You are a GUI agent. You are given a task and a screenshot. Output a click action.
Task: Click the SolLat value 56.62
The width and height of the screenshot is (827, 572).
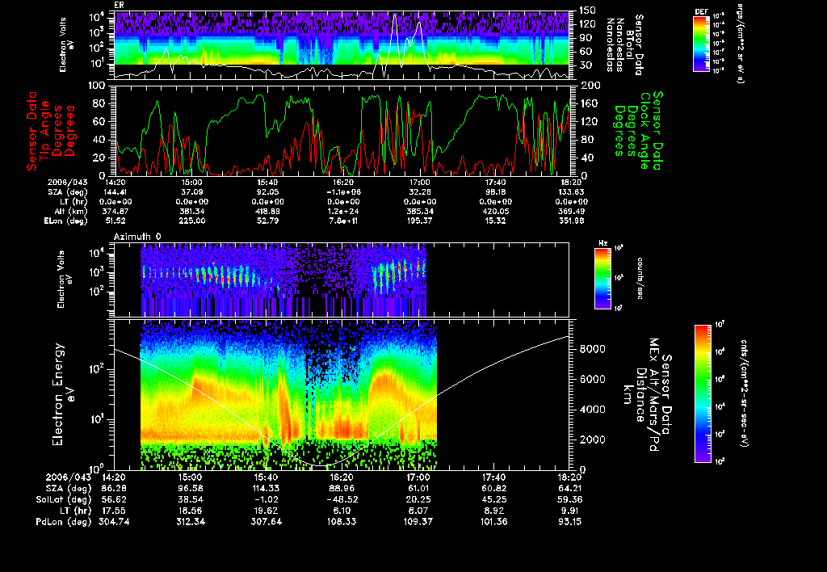point(115,500)
